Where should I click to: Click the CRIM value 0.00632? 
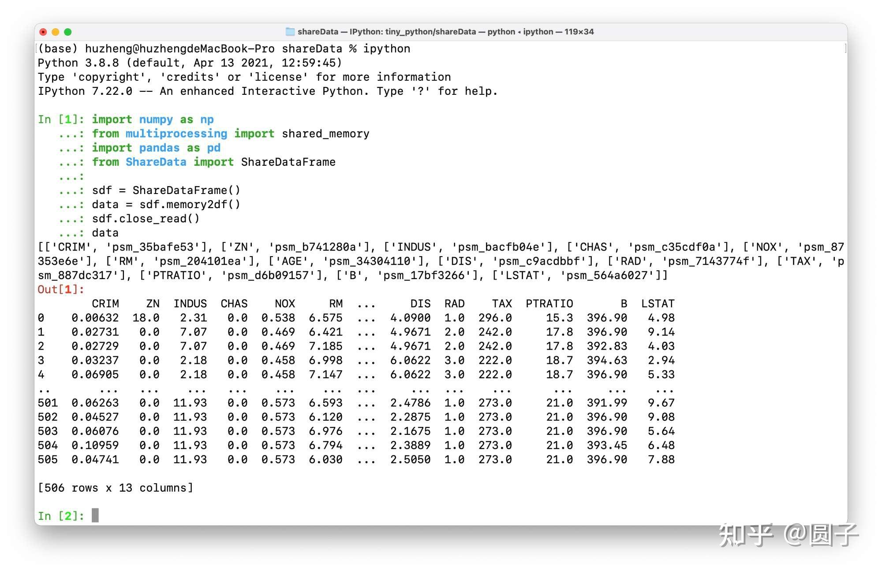pos(95,318)
